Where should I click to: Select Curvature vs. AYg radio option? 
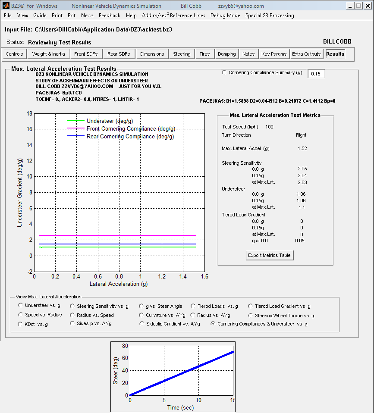click(141, 315)
